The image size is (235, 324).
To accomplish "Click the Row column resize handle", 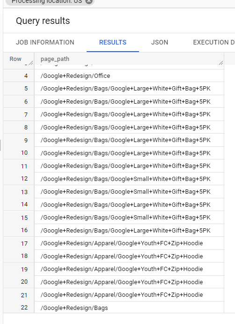I will (31, 63).
